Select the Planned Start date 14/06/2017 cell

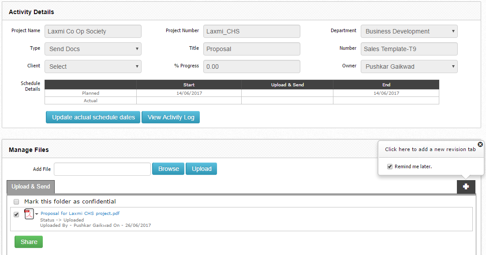[x=189, y=93]
